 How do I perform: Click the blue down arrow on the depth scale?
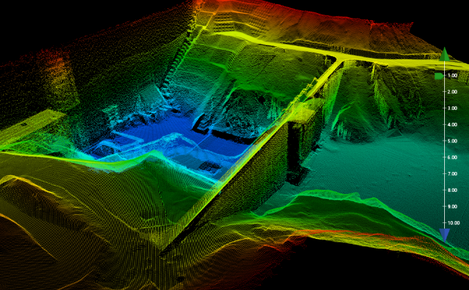[444, 235]
